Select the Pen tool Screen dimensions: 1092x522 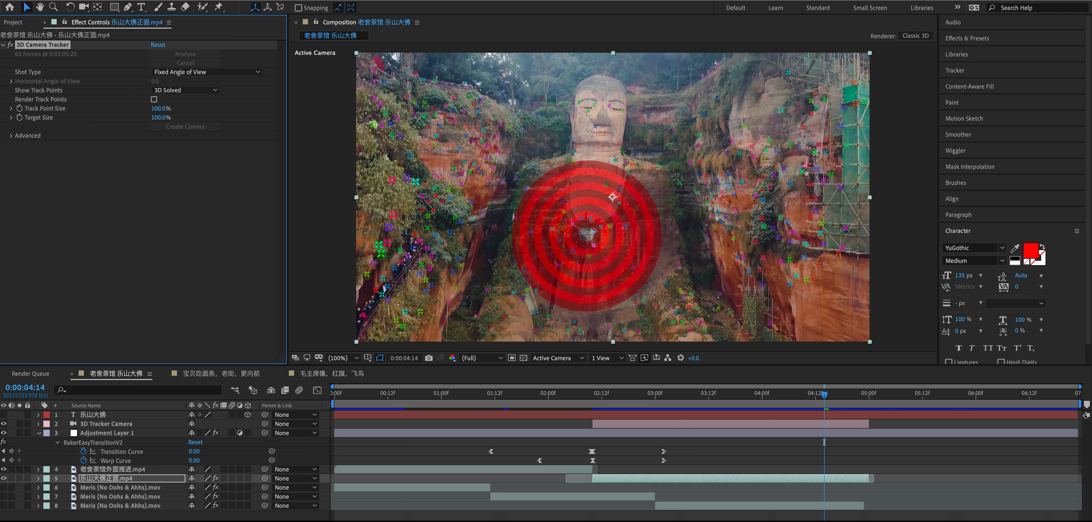(x=128, y=7)
